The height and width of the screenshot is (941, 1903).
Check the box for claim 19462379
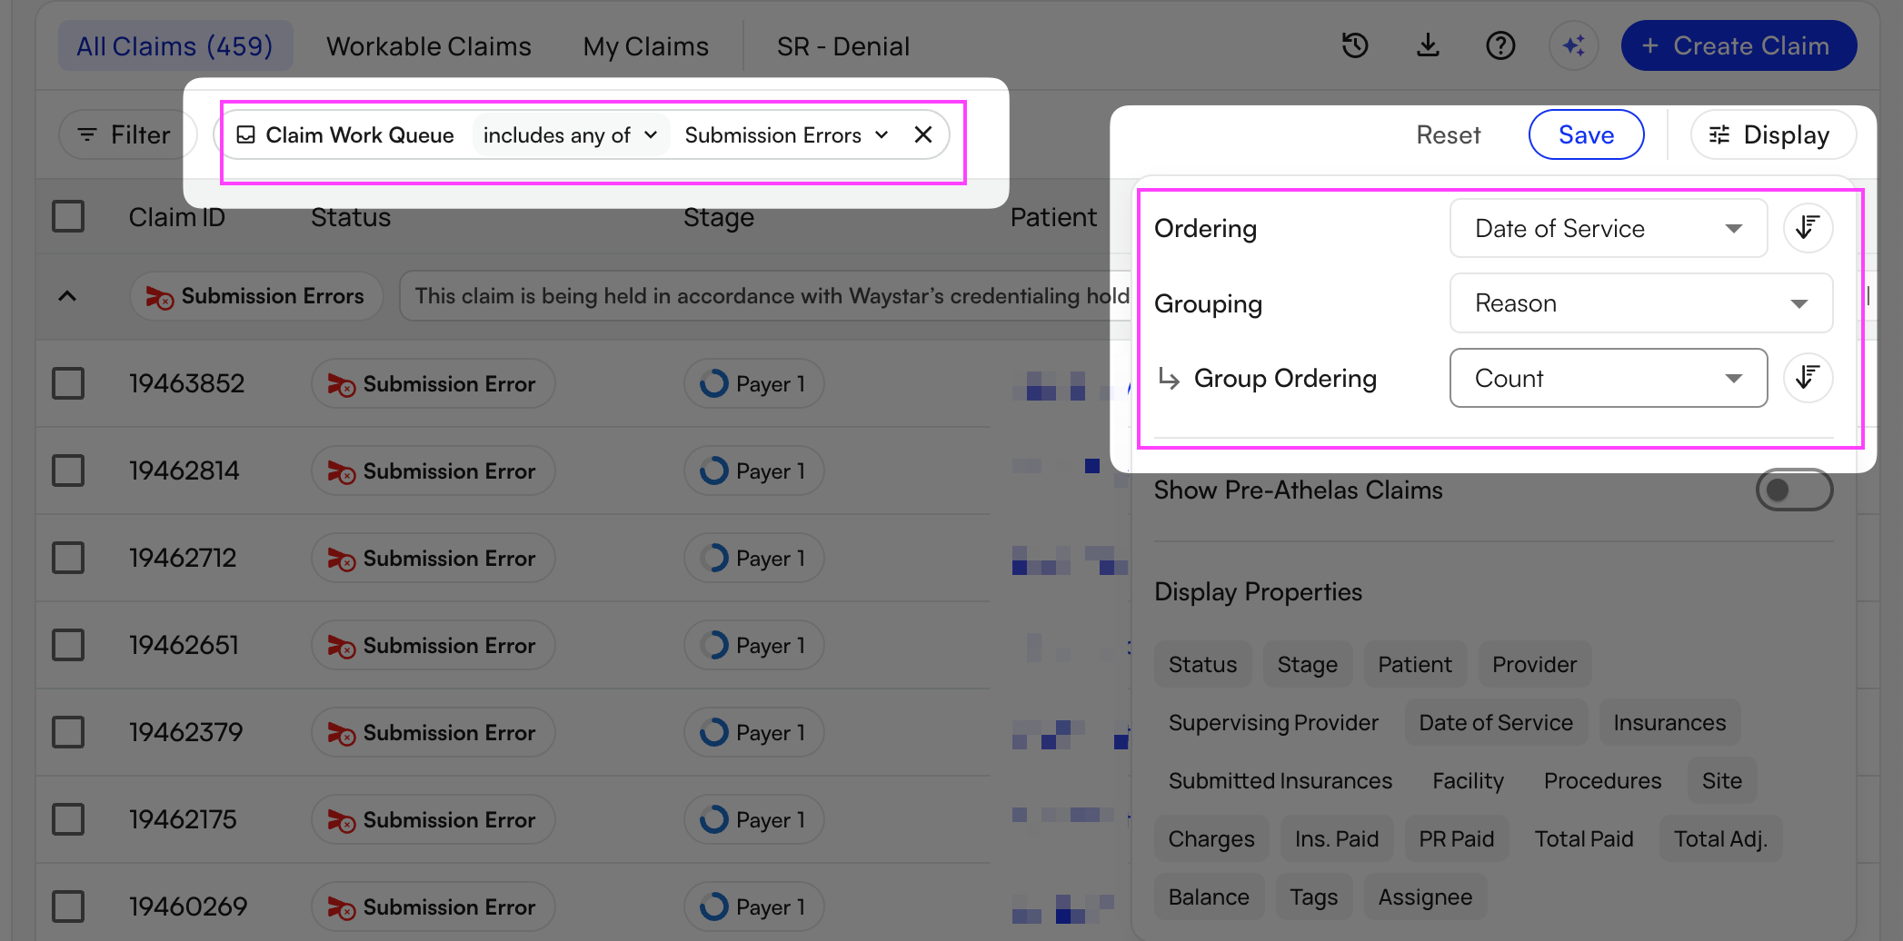click(x=68, y=732)
